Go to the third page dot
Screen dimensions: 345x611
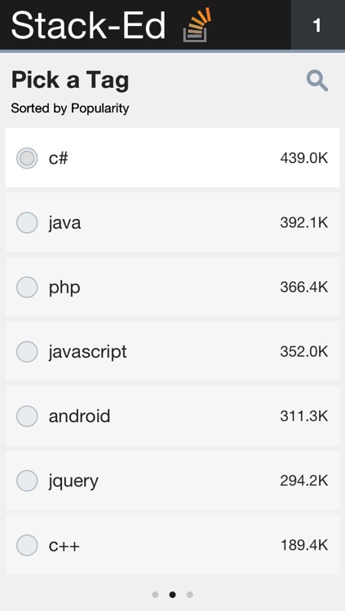click(x=190, y=595)
